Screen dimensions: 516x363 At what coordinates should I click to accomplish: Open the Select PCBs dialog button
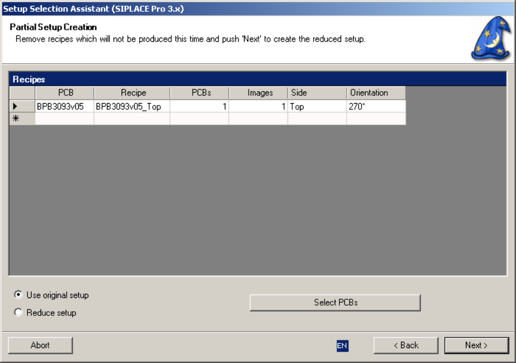tap(335, 303)
